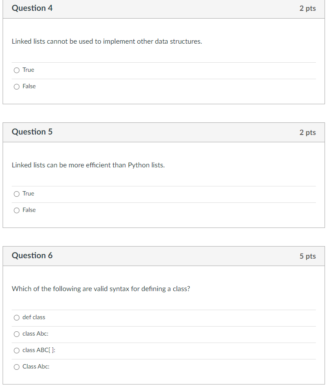The image size is (328, 391).
Task: Select True for Question 5
Action: click(x=16, y=193)
